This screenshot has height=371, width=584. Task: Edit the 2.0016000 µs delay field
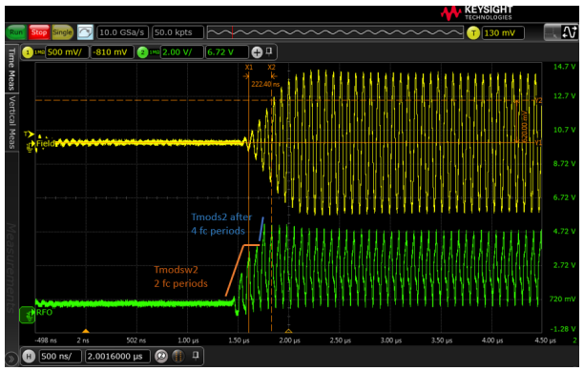coord(117,357)
